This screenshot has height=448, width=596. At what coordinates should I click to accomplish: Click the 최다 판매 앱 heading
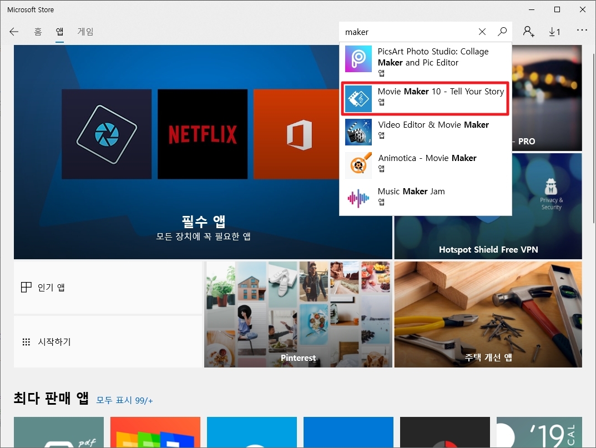(51, 398)
